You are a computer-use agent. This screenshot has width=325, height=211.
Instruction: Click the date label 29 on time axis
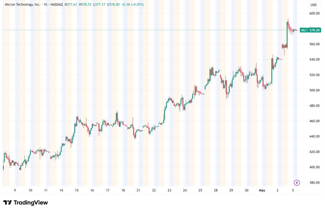pyautogui.click(x=231, y=190)
